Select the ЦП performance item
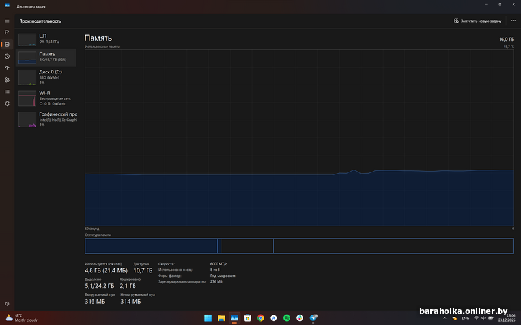This screenshot has height=325, width=521. pos(46,39)
